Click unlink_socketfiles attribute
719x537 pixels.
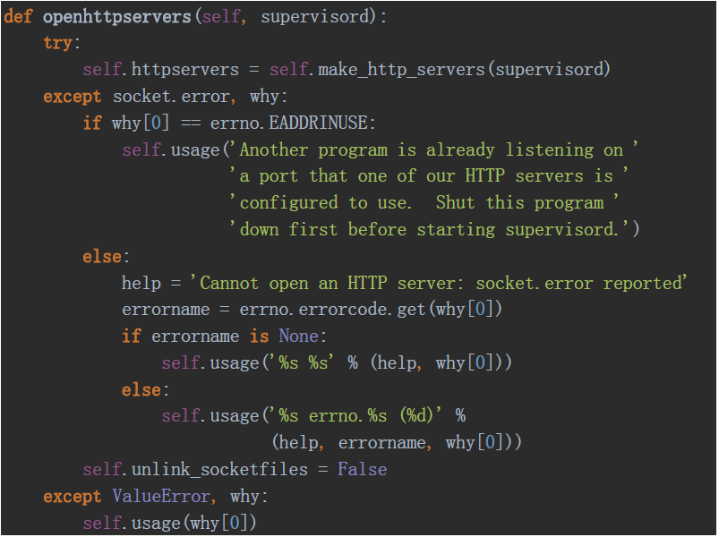tap(219, 469)
